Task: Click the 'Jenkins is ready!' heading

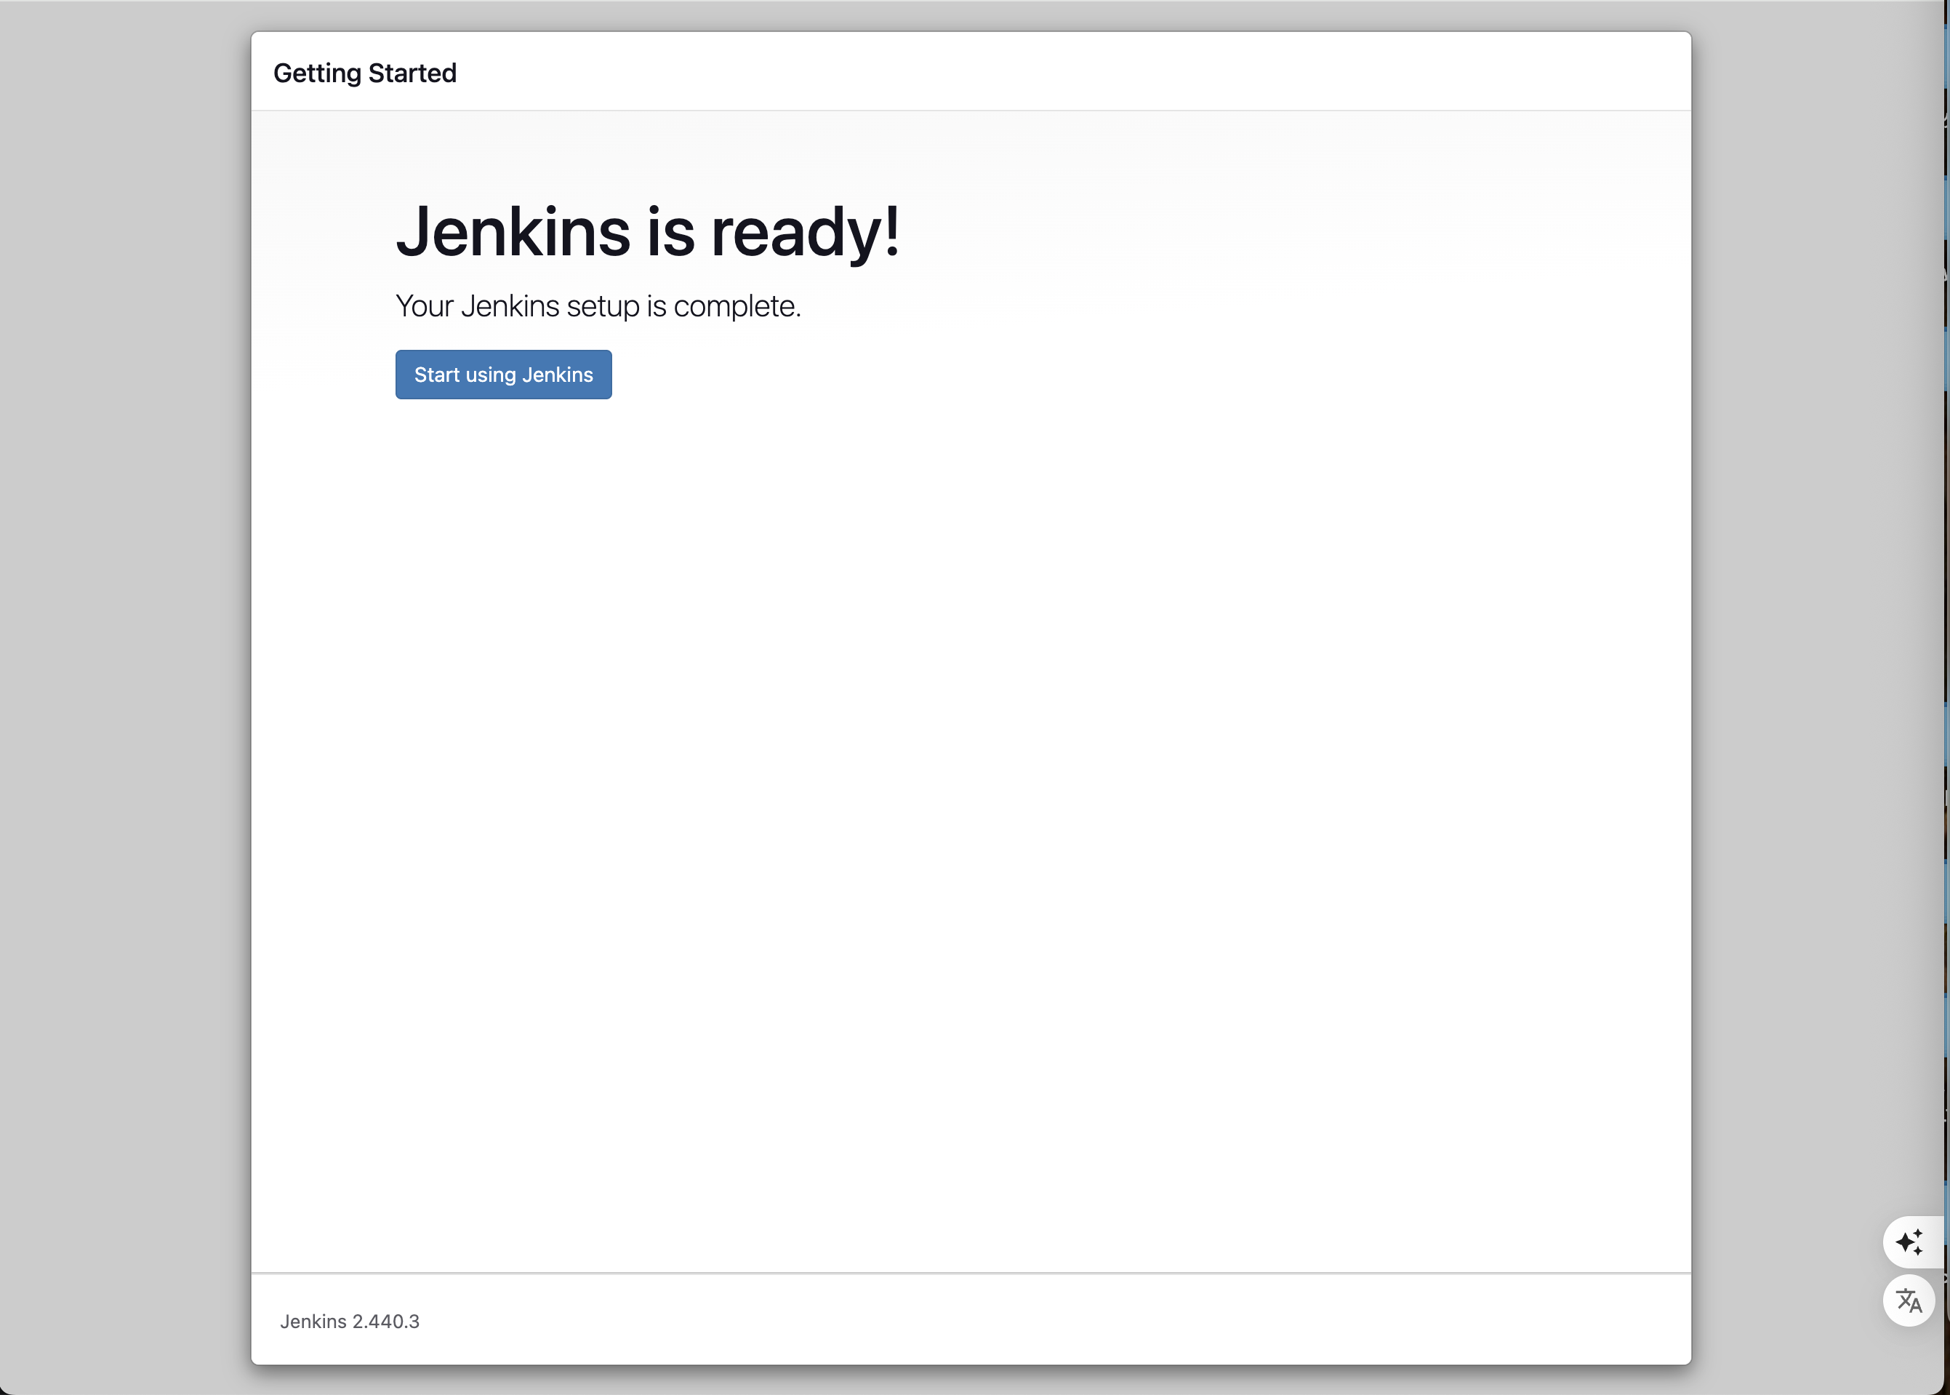Action: click(647, 232)
